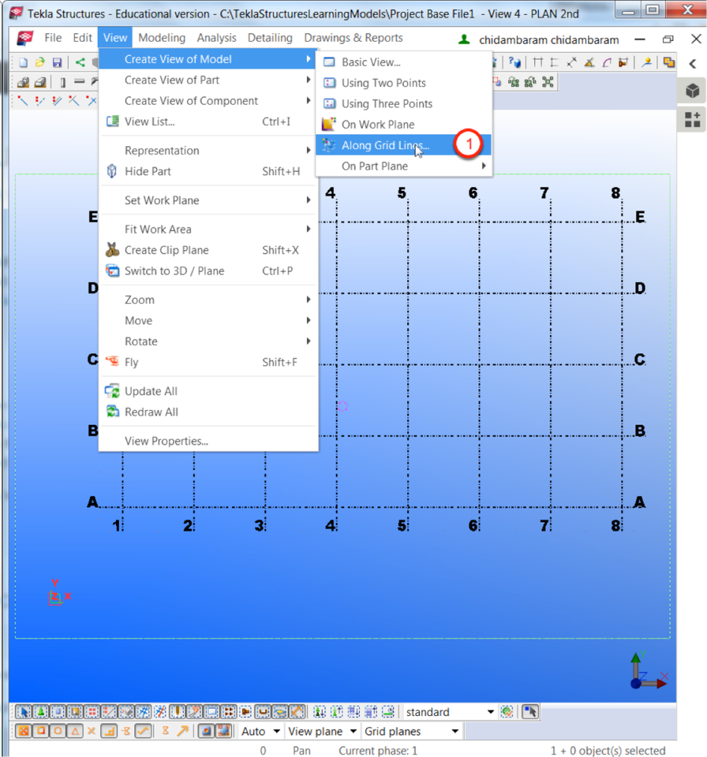Viewport: 707px width, 757px height.
Task: Click the hourglass-shaped snap icon
Action: pyautogui.click(x=166, y=731)
